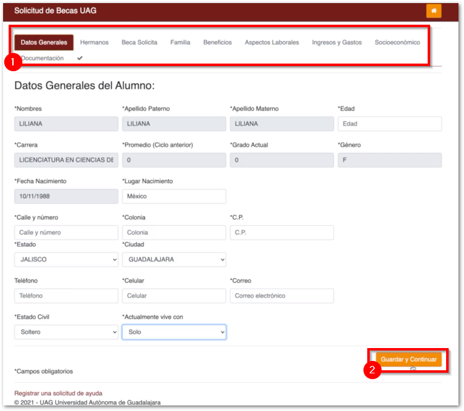464x411 pixels.
Task: Click the Carrera field showing LICENCIATURA
Action: coord(67,160)
